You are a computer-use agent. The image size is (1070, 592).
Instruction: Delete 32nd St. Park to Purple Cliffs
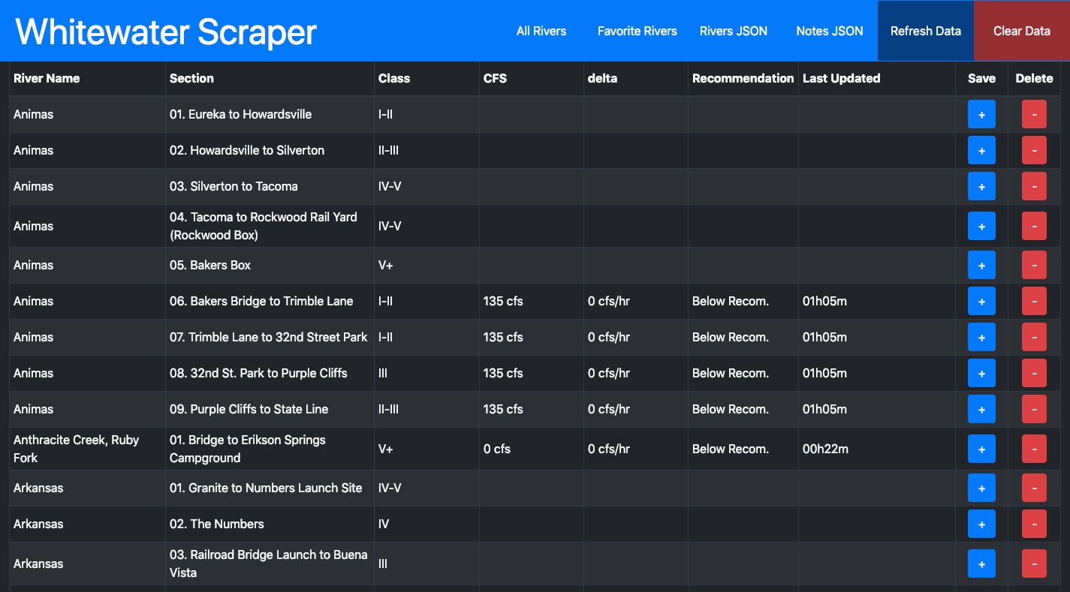click(x=1034, y=373)
